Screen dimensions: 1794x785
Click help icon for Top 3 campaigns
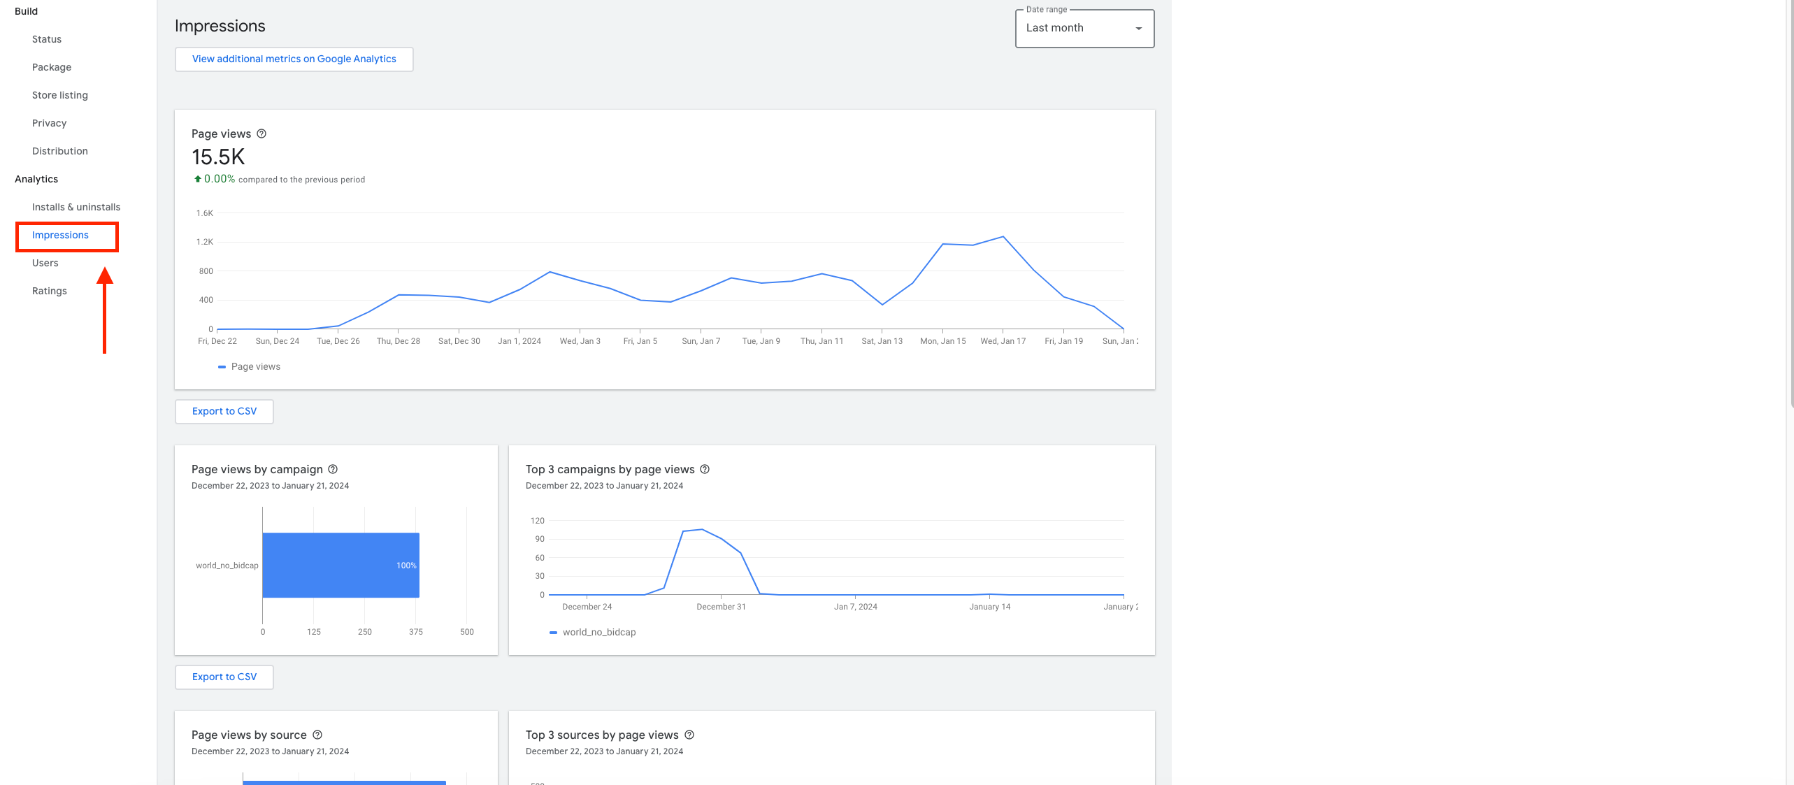click(x=705, y=469)
